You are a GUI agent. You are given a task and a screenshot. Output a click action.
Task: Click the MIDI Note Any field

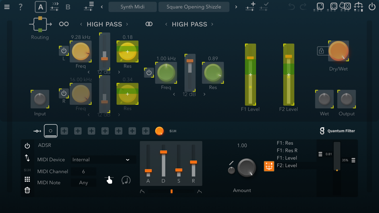[83, 183]
